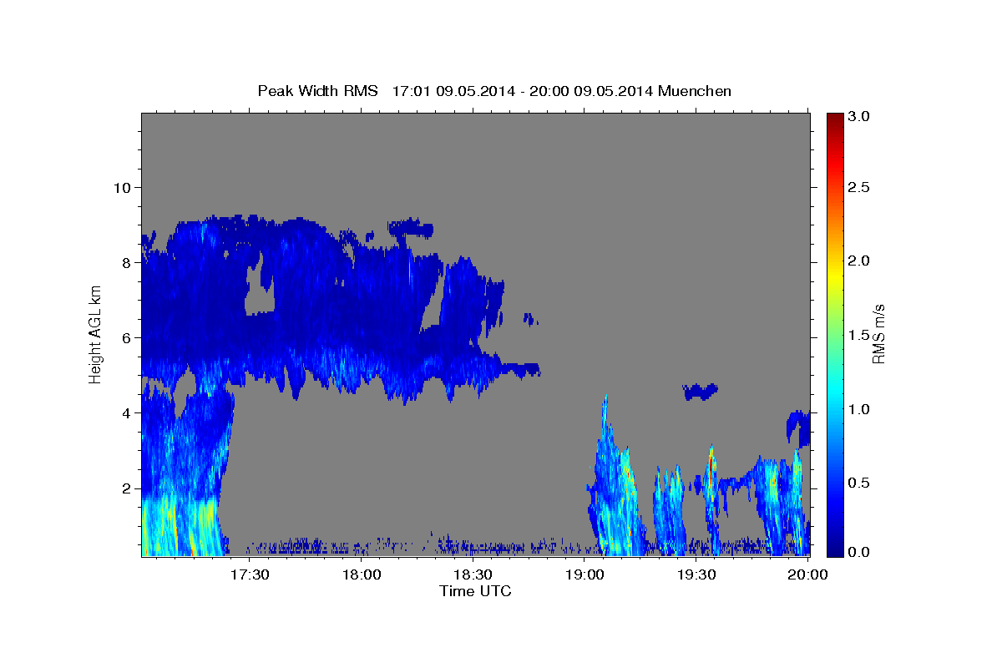Viewport: 1002px width, 668px height.
Task: Click the 1.0 colorbar value
Action: (858, 409)
